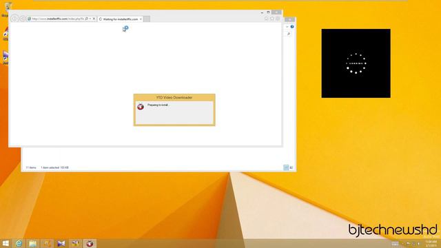Open File Explorer from the taskbar
This screenshot has height=248, width=441.
tap(32, 243)
